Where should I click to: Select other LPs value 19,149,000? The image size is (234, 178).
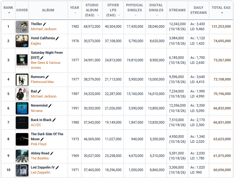pos(113,122)
